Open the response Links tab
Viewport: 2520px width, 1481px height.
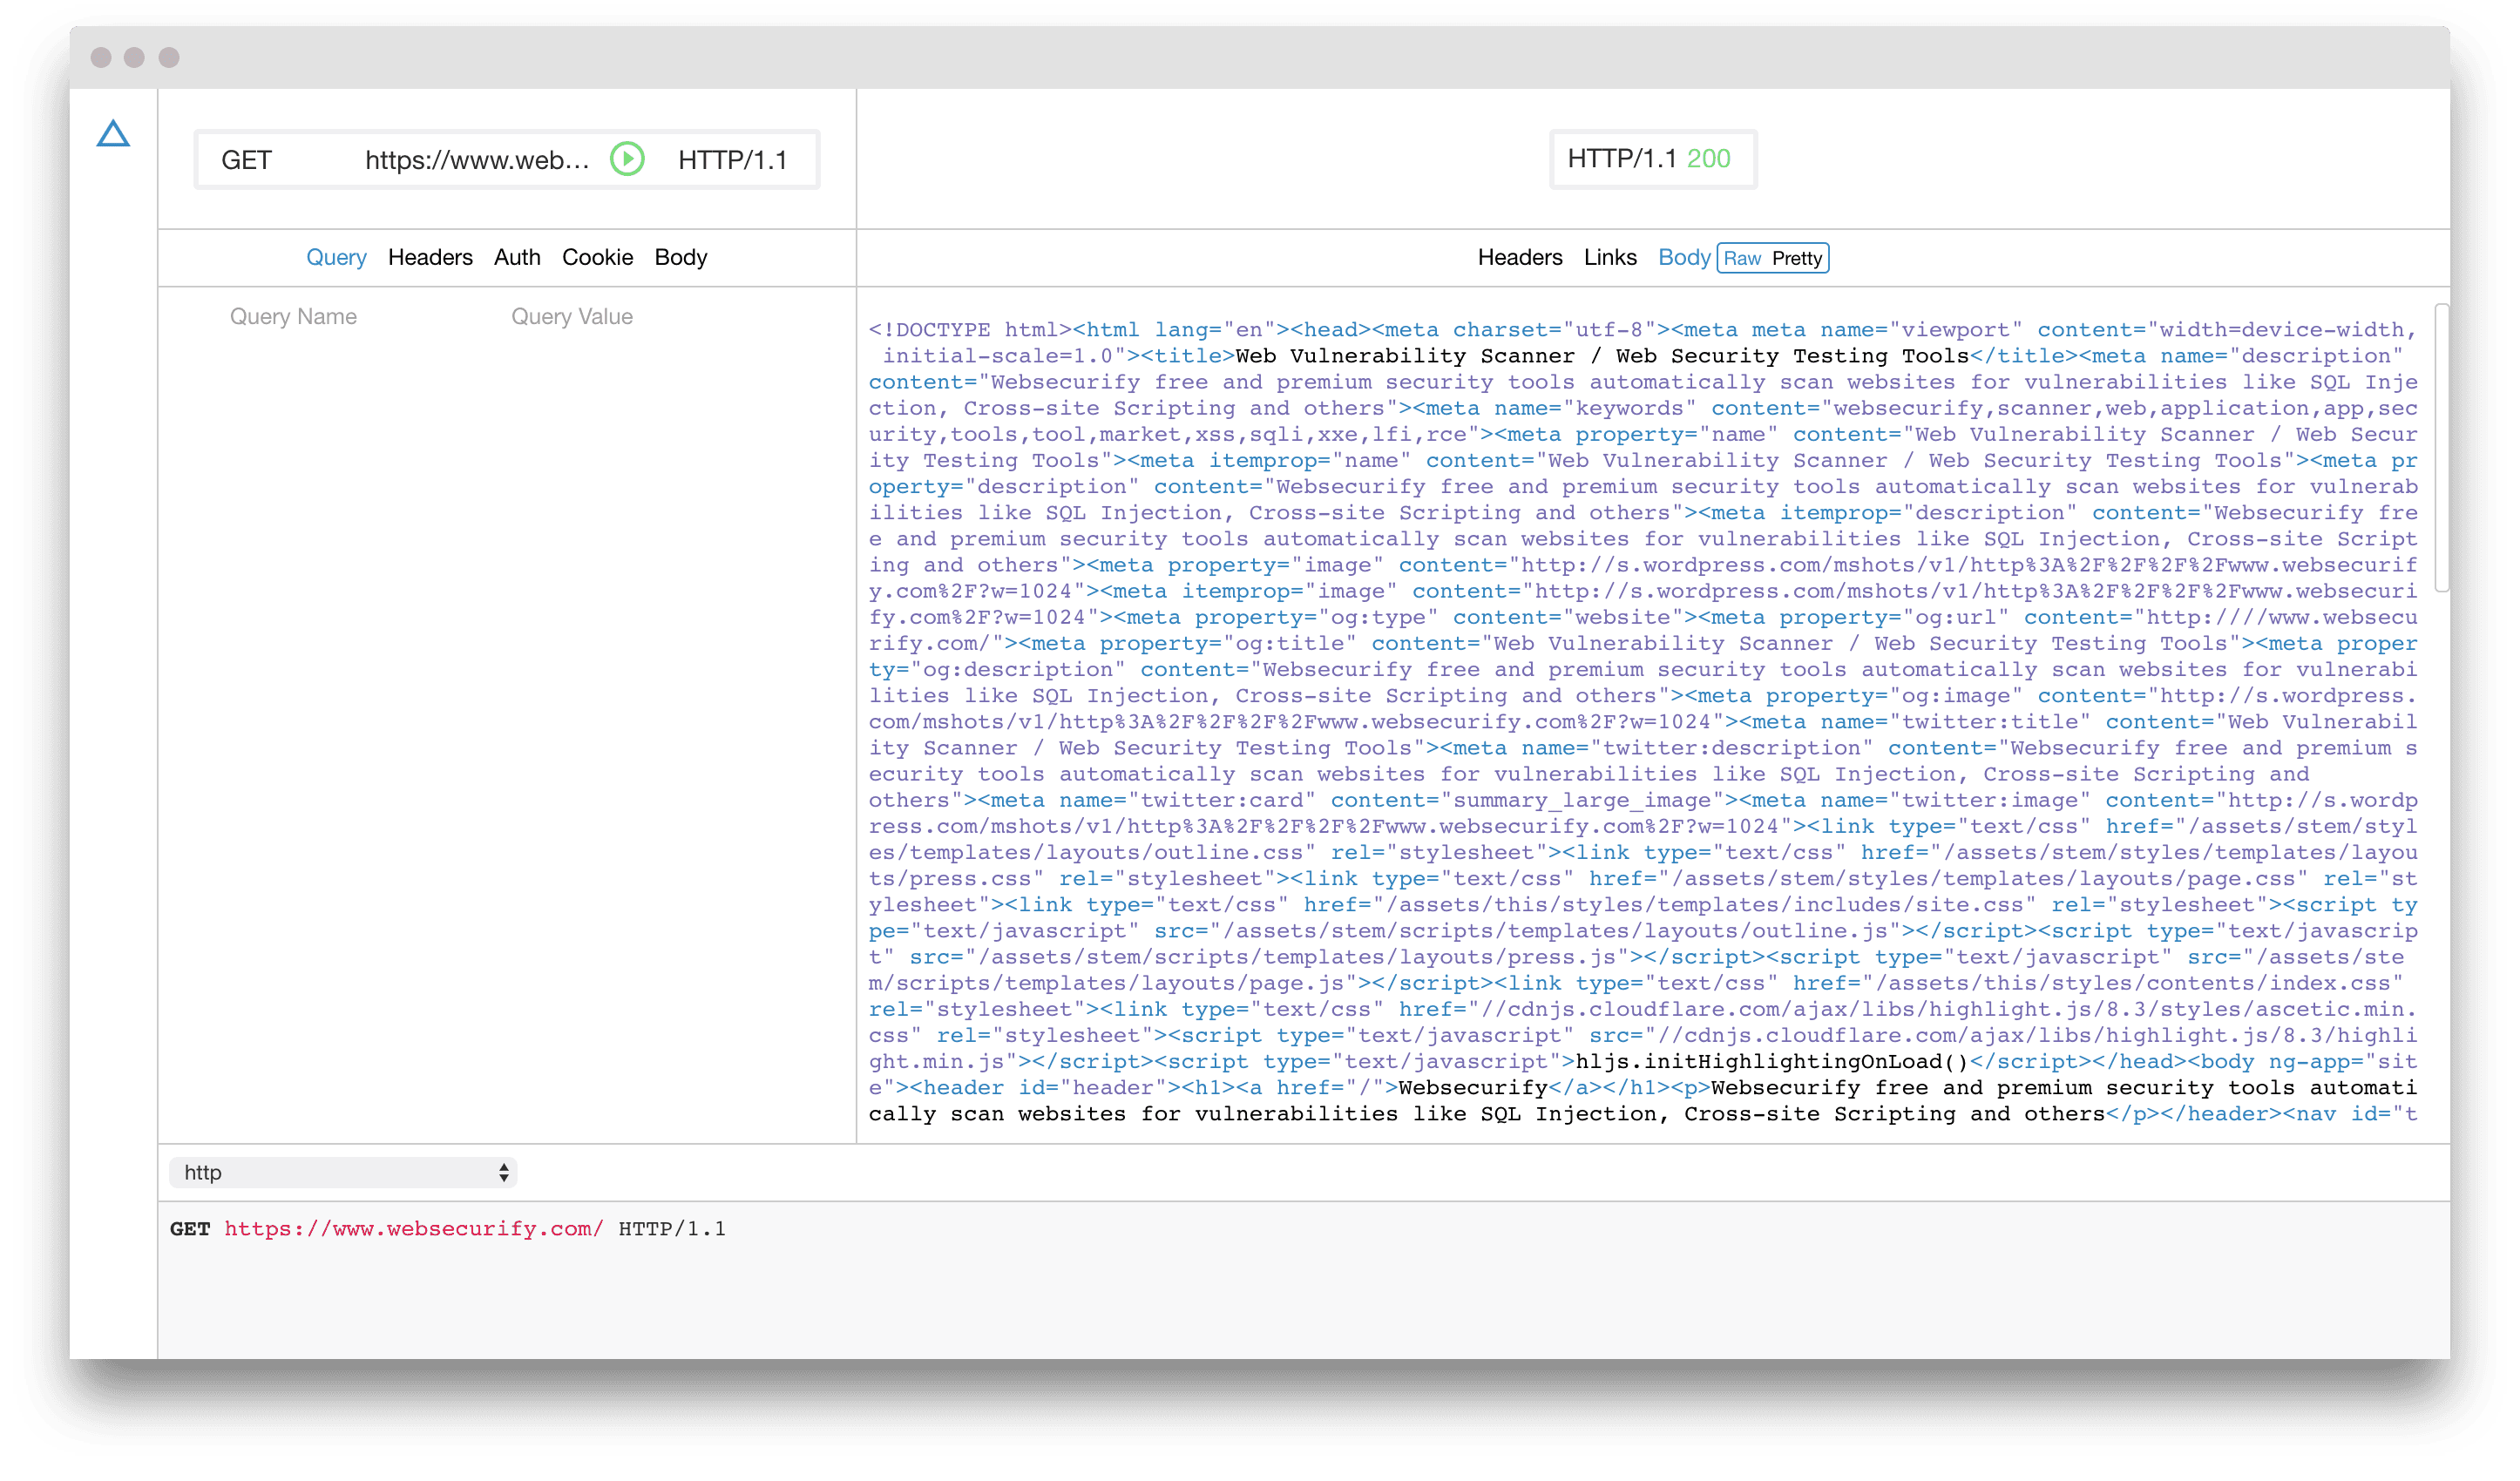(1610, 257)
